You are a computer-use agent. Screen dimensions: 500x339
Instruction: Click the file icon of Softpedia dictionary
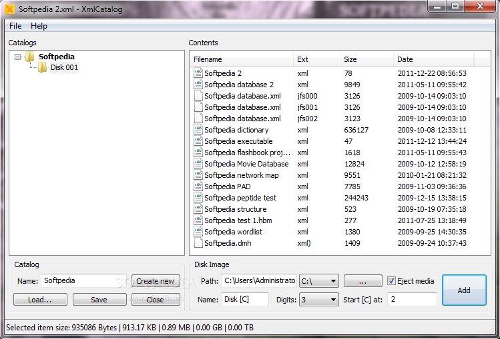(198, 130)
